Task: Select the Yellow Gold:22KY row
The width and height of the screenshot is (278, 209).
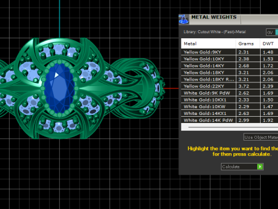Action: pyautogui.click(x=229, y=86)
